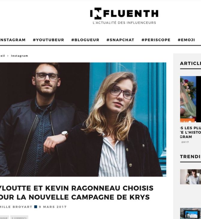201x219 pixels.
Task: Jump to the 0 comments tag
Action: [x=19, y=218]
